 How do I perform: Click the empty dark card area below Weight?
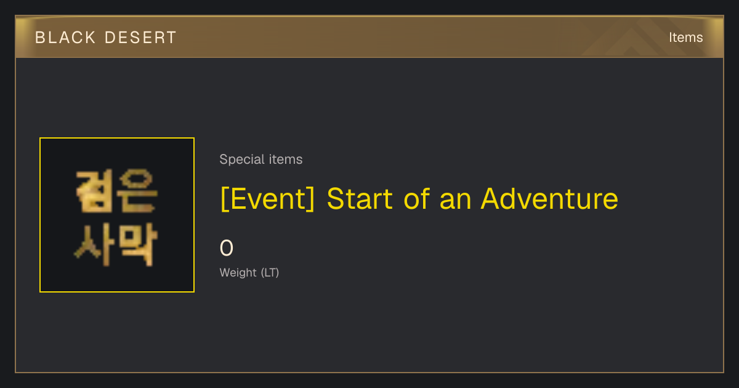click(431, 326)
